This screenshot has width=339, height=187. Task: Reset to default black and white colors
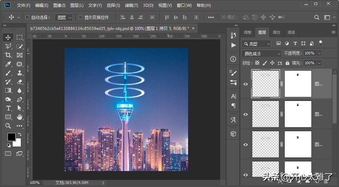click(9, 146)
